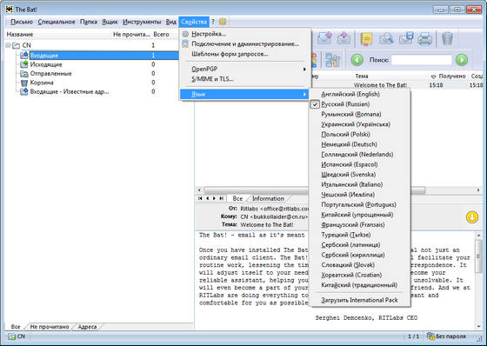The image size is (487, 346).
Task: Open the Инструменты menu
Action: tap(142, 22)
